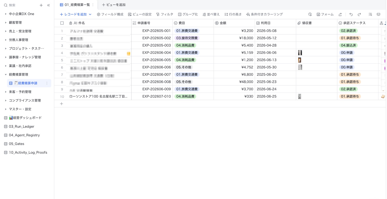
Task: Click 05.その他 tag in row EXP-202606-006
Action: coord(184,67)
